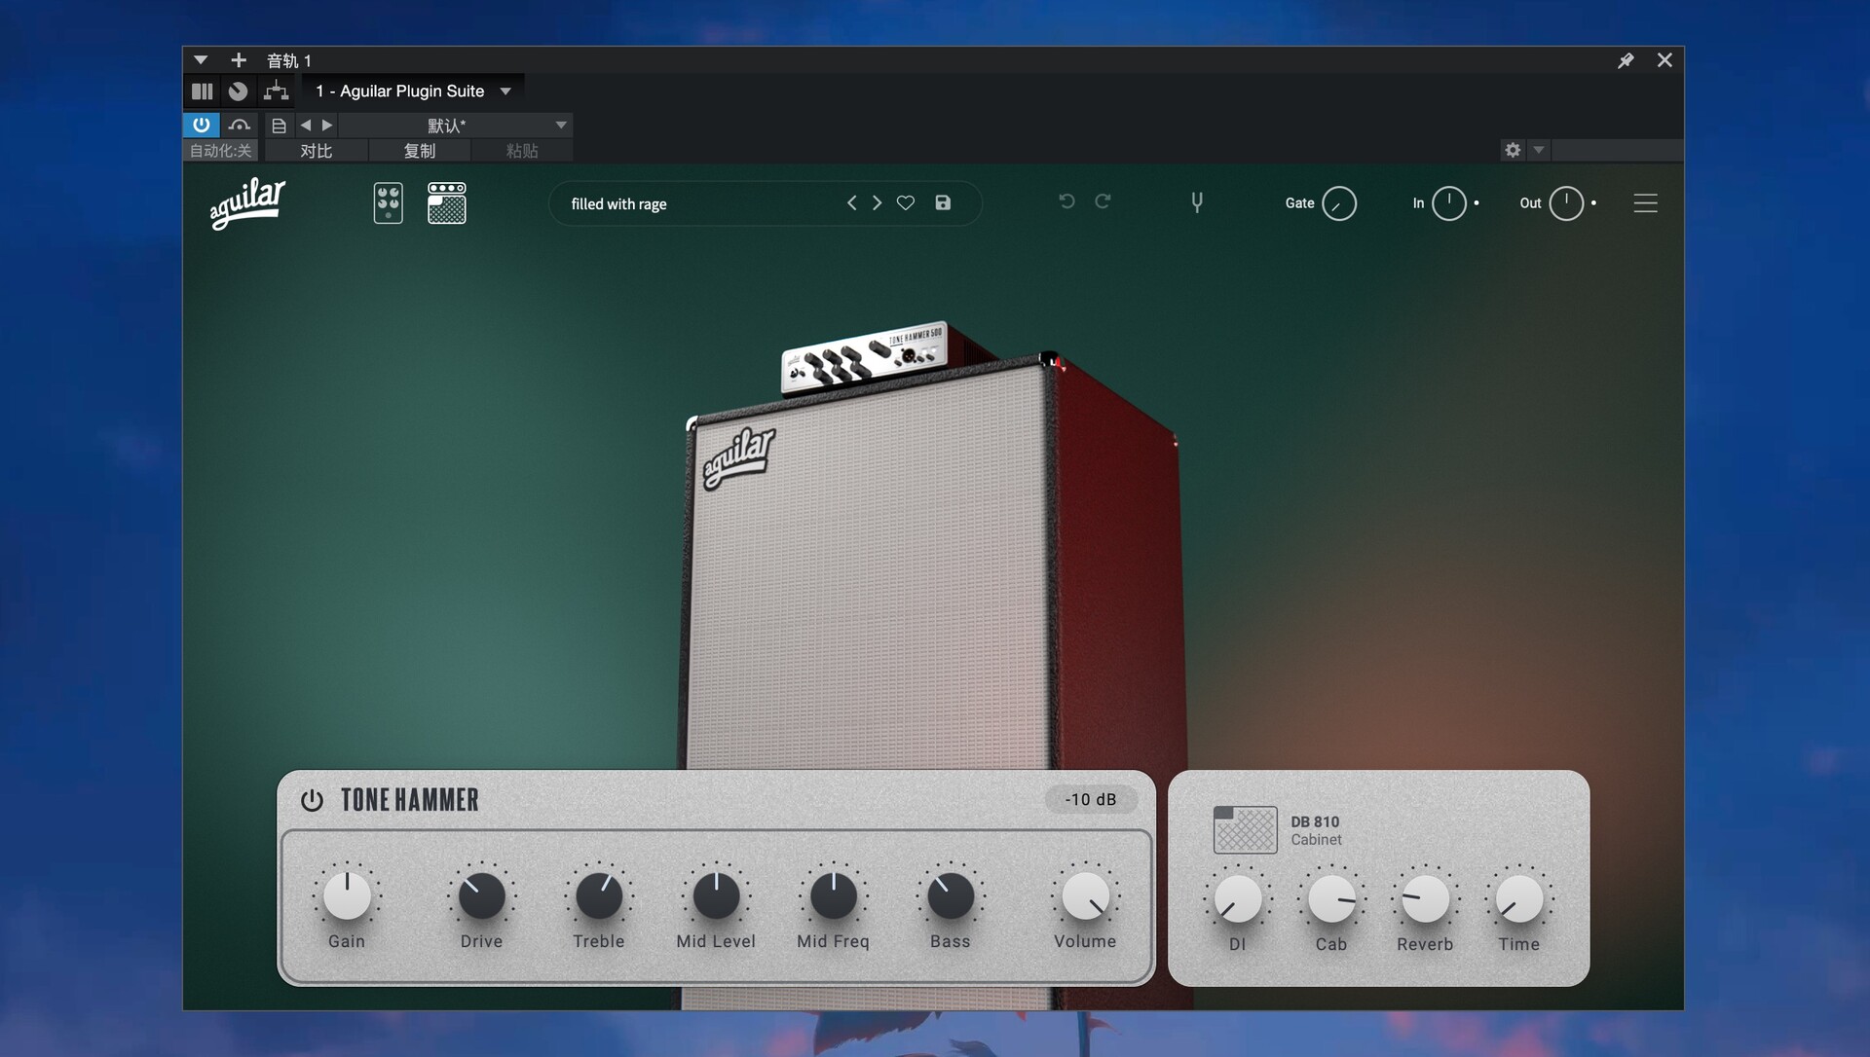Click the 复制 copy button

(420, 150)
